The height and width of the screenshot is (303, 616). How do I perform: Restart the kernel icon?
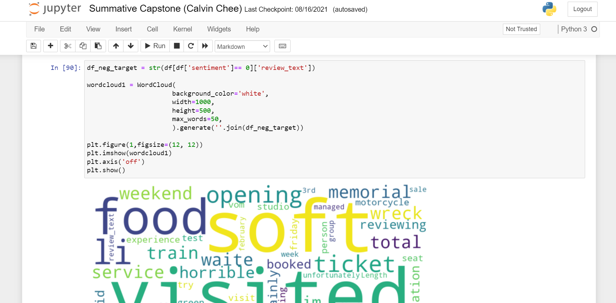coord(191,46)
